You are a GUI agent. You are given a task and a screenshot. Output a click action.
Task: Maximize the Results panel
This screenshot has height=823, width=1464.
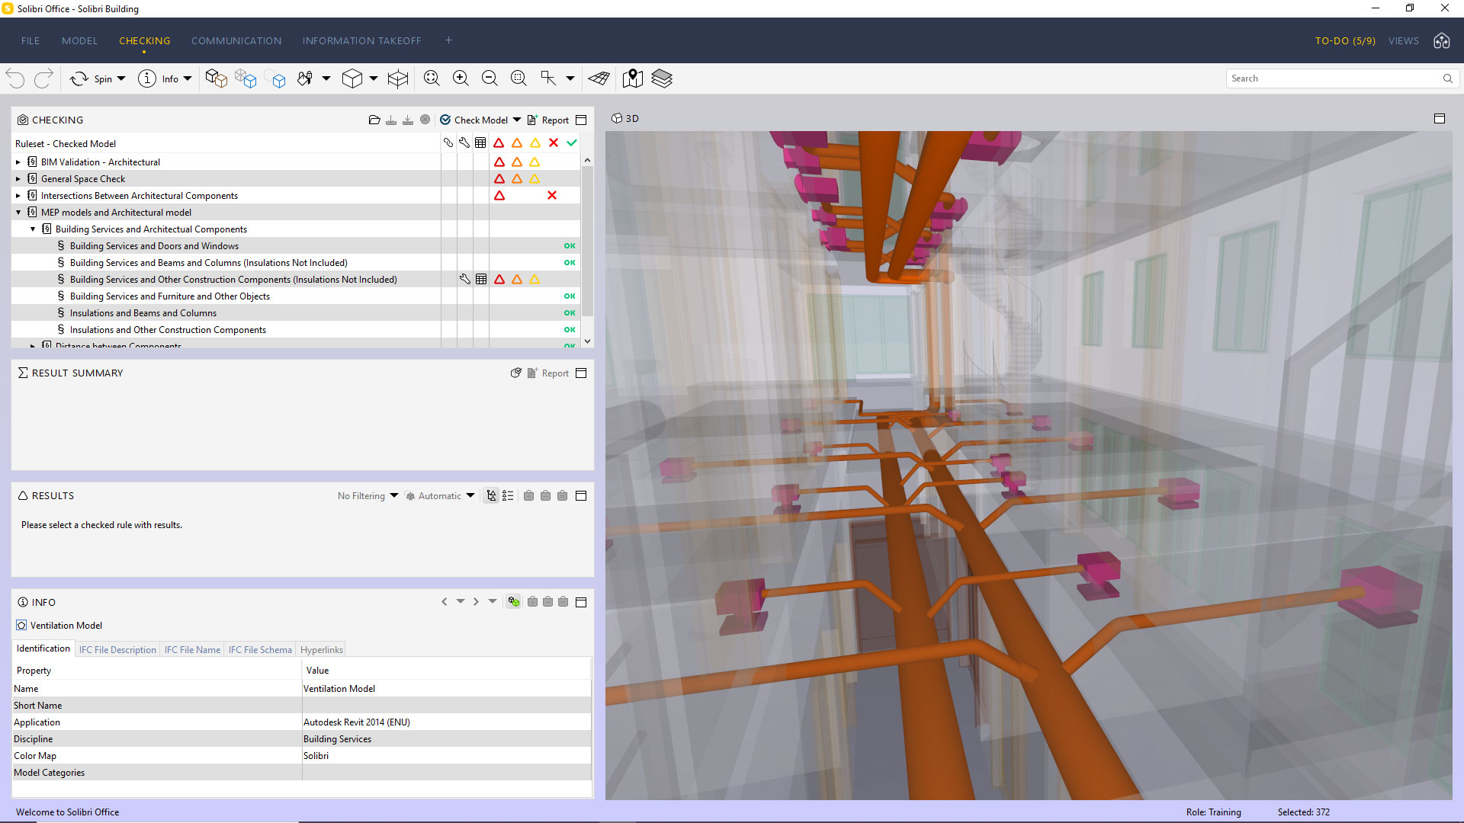point(581,495)
